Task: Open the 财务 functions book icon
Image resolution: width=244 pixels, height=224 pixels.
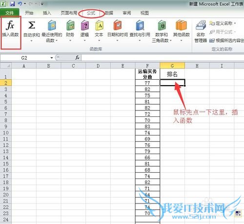Action: pos(70,25)
